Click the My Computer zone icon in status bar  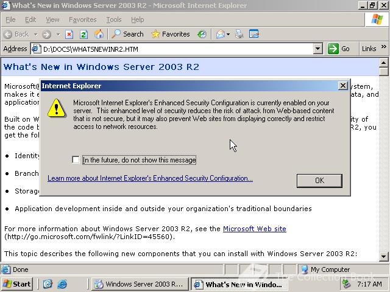click(304, 269)
